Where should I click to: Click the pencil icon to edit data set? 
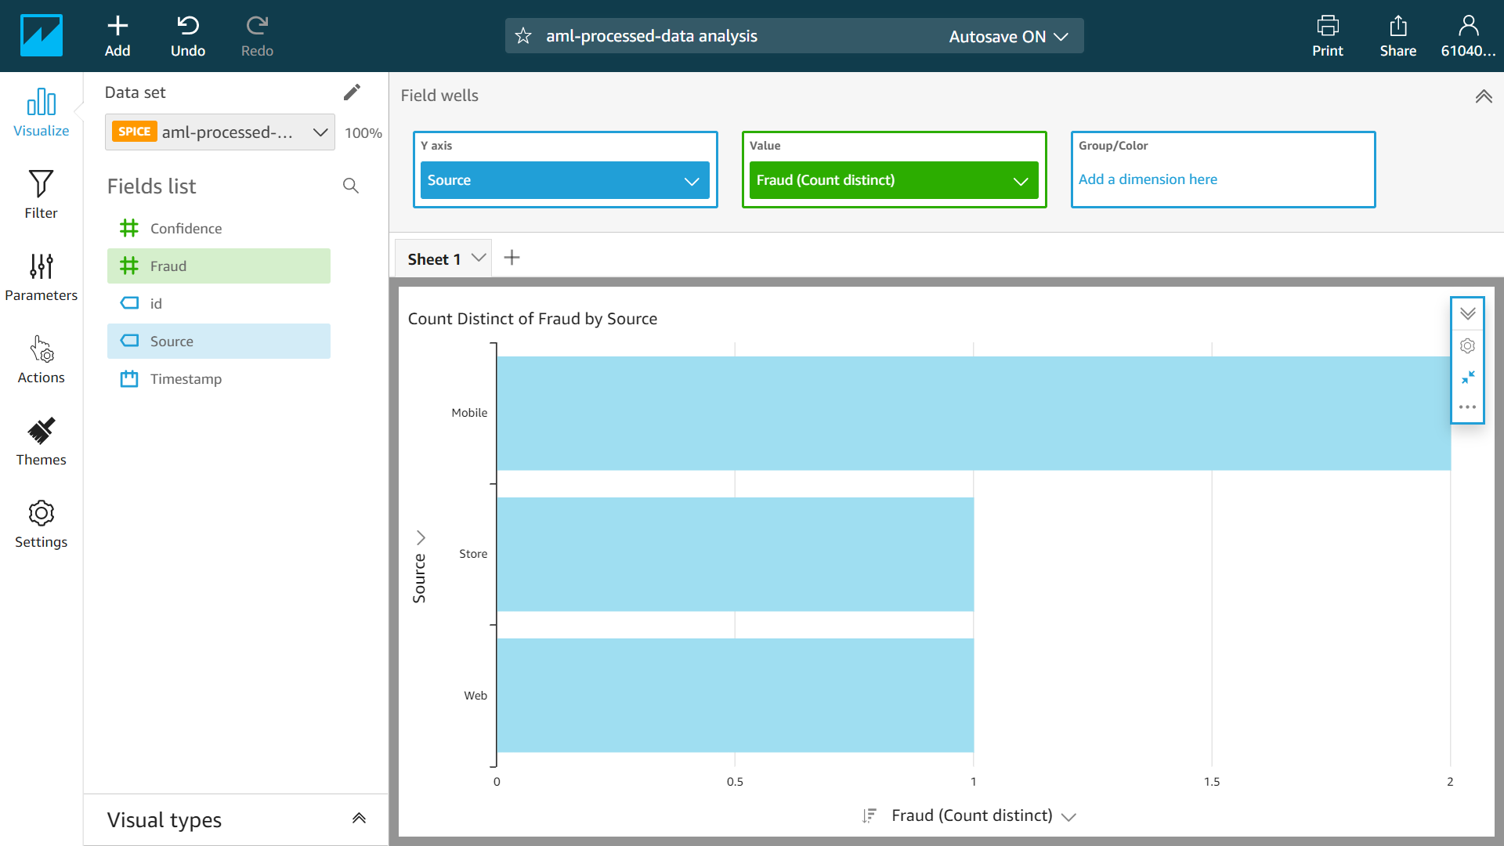coord(352,92)
